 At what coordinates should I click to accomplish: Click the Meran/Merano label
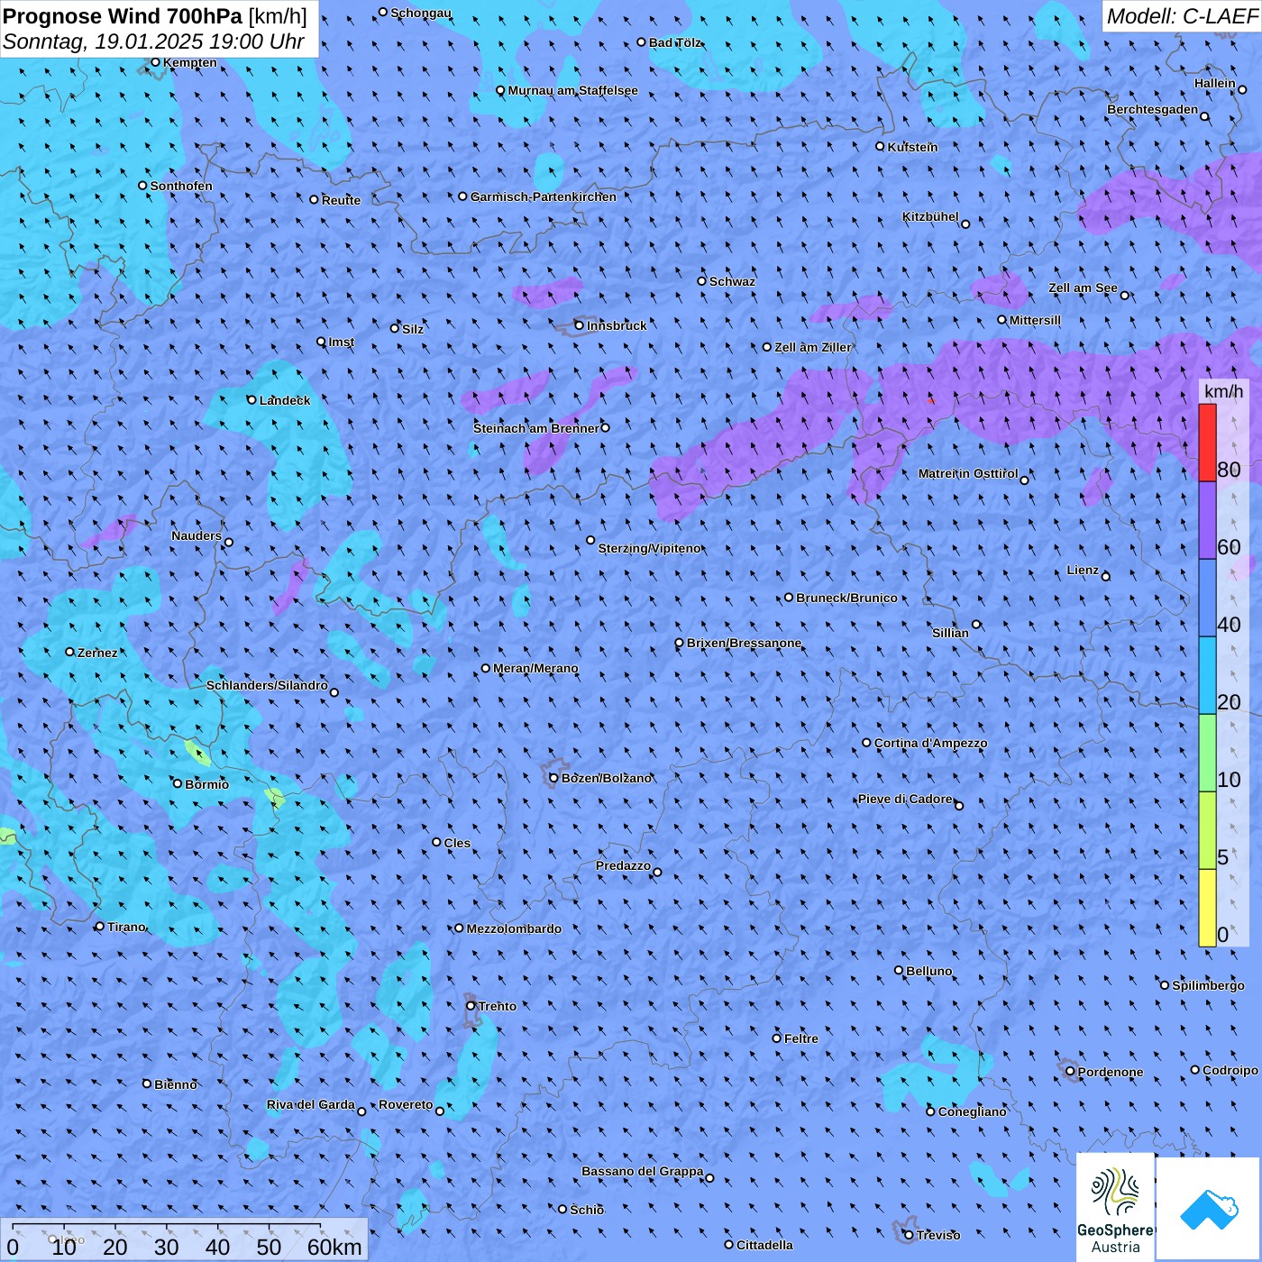pos(535,668)
